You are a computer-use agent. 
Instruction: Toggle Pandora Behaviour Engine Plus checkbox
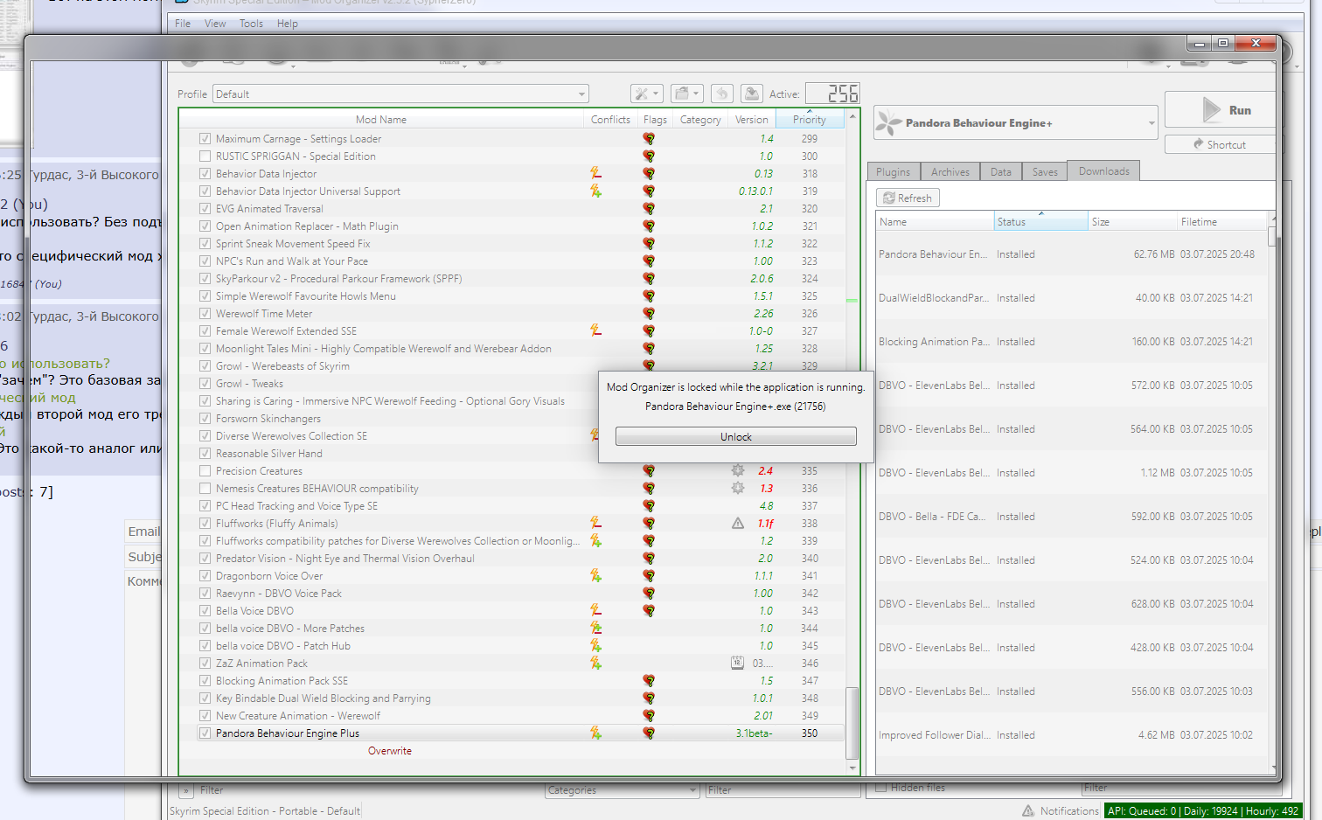pyautogui.click(x=205, y=733)
